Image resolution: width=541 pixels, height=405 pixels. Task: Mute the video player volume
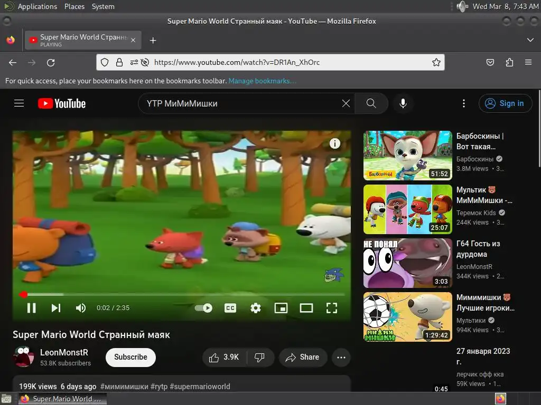(81, 308)
